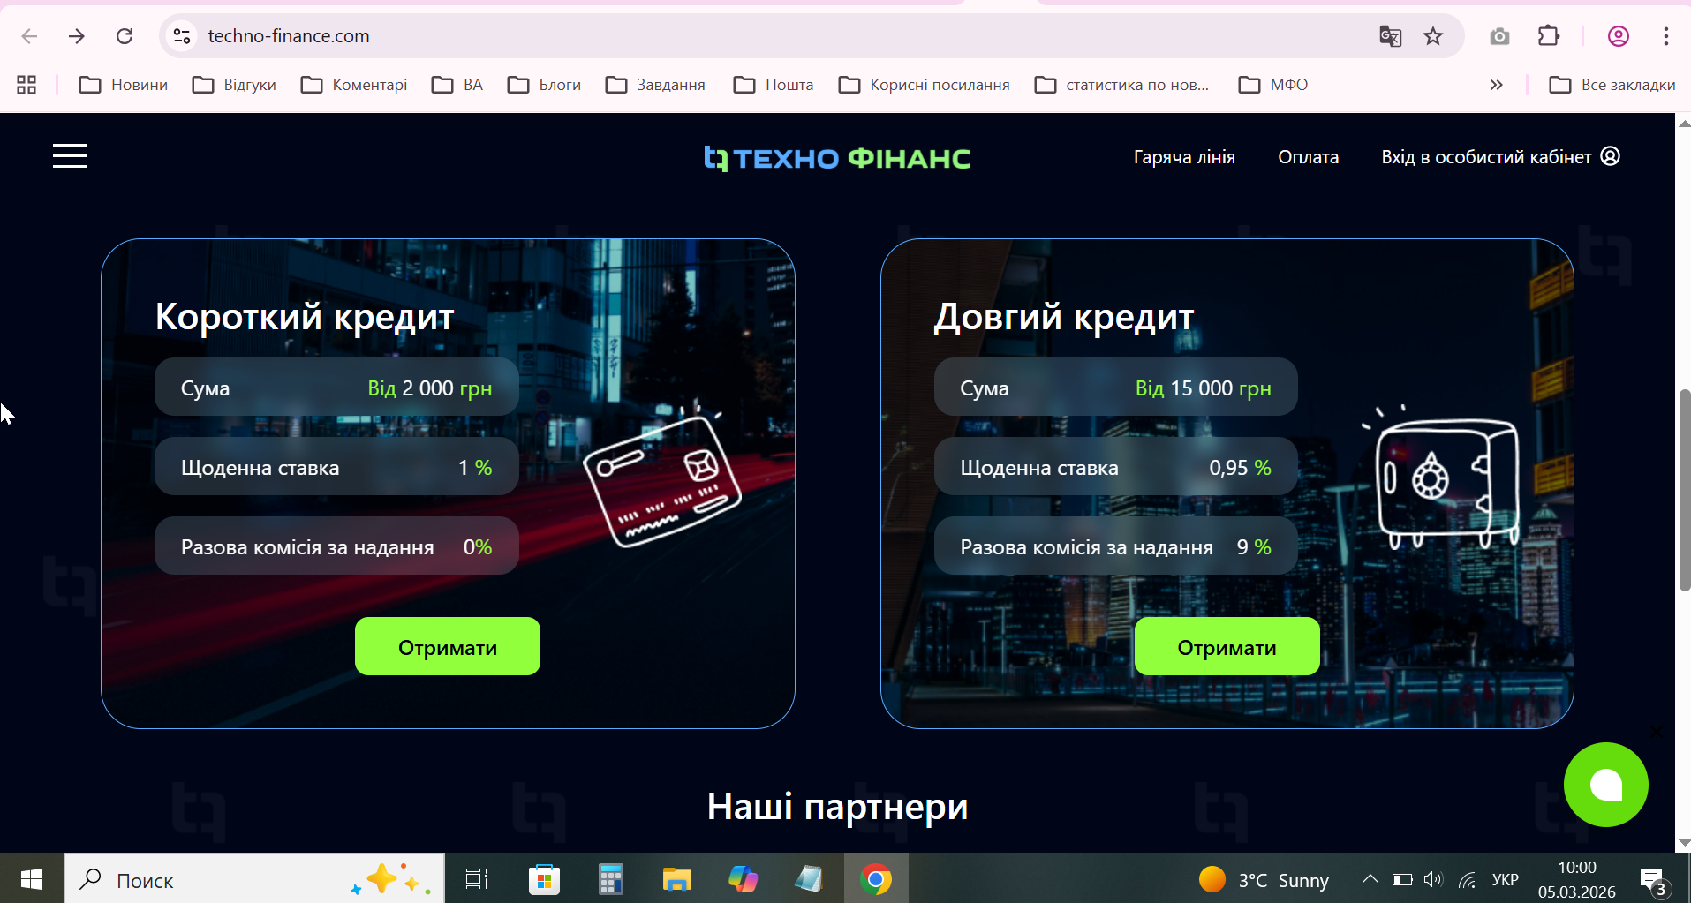The image size is (1691, 903).
Task: Open the МФО bookmark folder
Action: point(1273,85)
